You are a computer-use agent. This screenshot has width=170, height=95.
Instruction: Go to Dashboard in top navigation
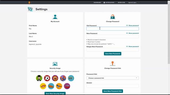coord(97,2)
